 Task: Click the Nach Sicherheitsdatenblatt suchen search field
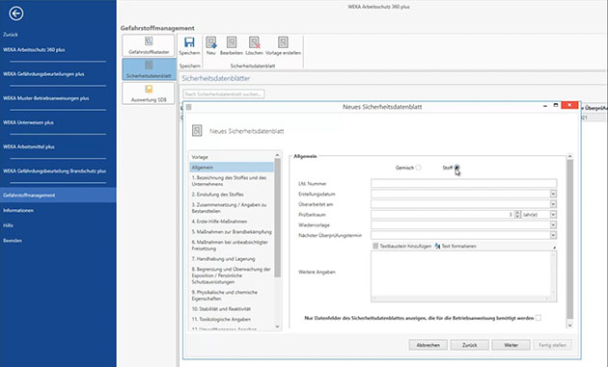point(223,94)
